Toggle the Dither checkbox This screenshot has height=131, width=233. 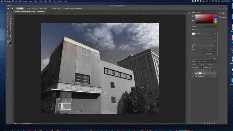(x=70, y=8)
